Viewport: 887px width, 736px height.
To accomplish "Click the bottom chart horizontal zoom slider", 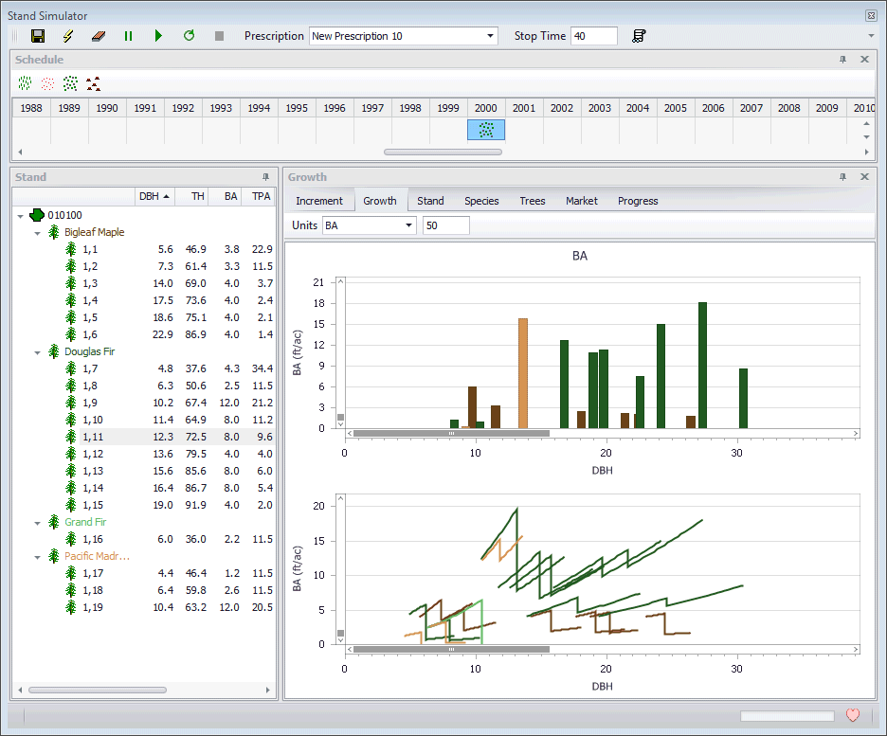I will (451, 650).
